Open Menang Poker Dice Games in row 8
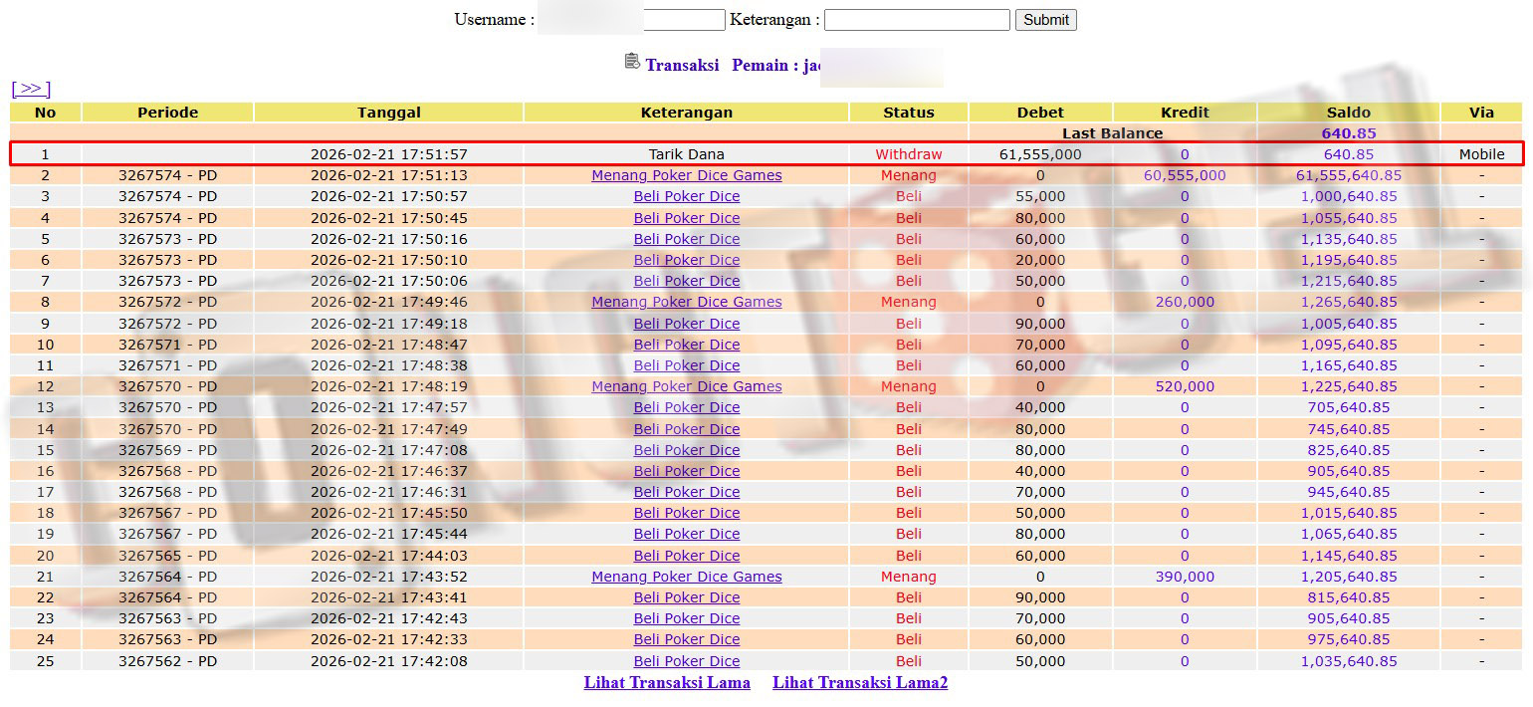The height and width of the screenshot is (707, 1533). [x=687, y=302]
